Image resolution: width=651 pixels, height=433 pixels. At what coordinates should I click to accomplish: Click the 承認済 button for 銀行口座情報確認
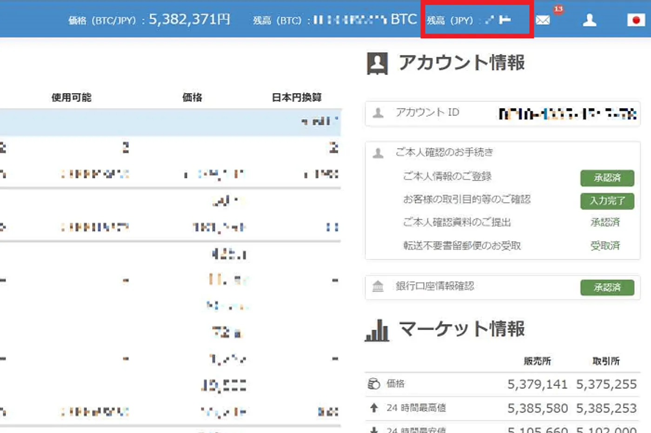pyautogui.click(x=607, y=287)
